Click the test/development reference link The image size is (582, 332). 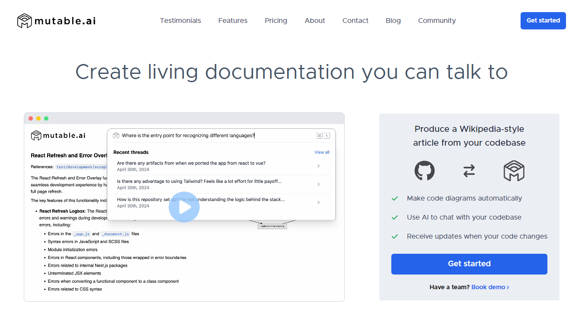click(x=82, y=167)
